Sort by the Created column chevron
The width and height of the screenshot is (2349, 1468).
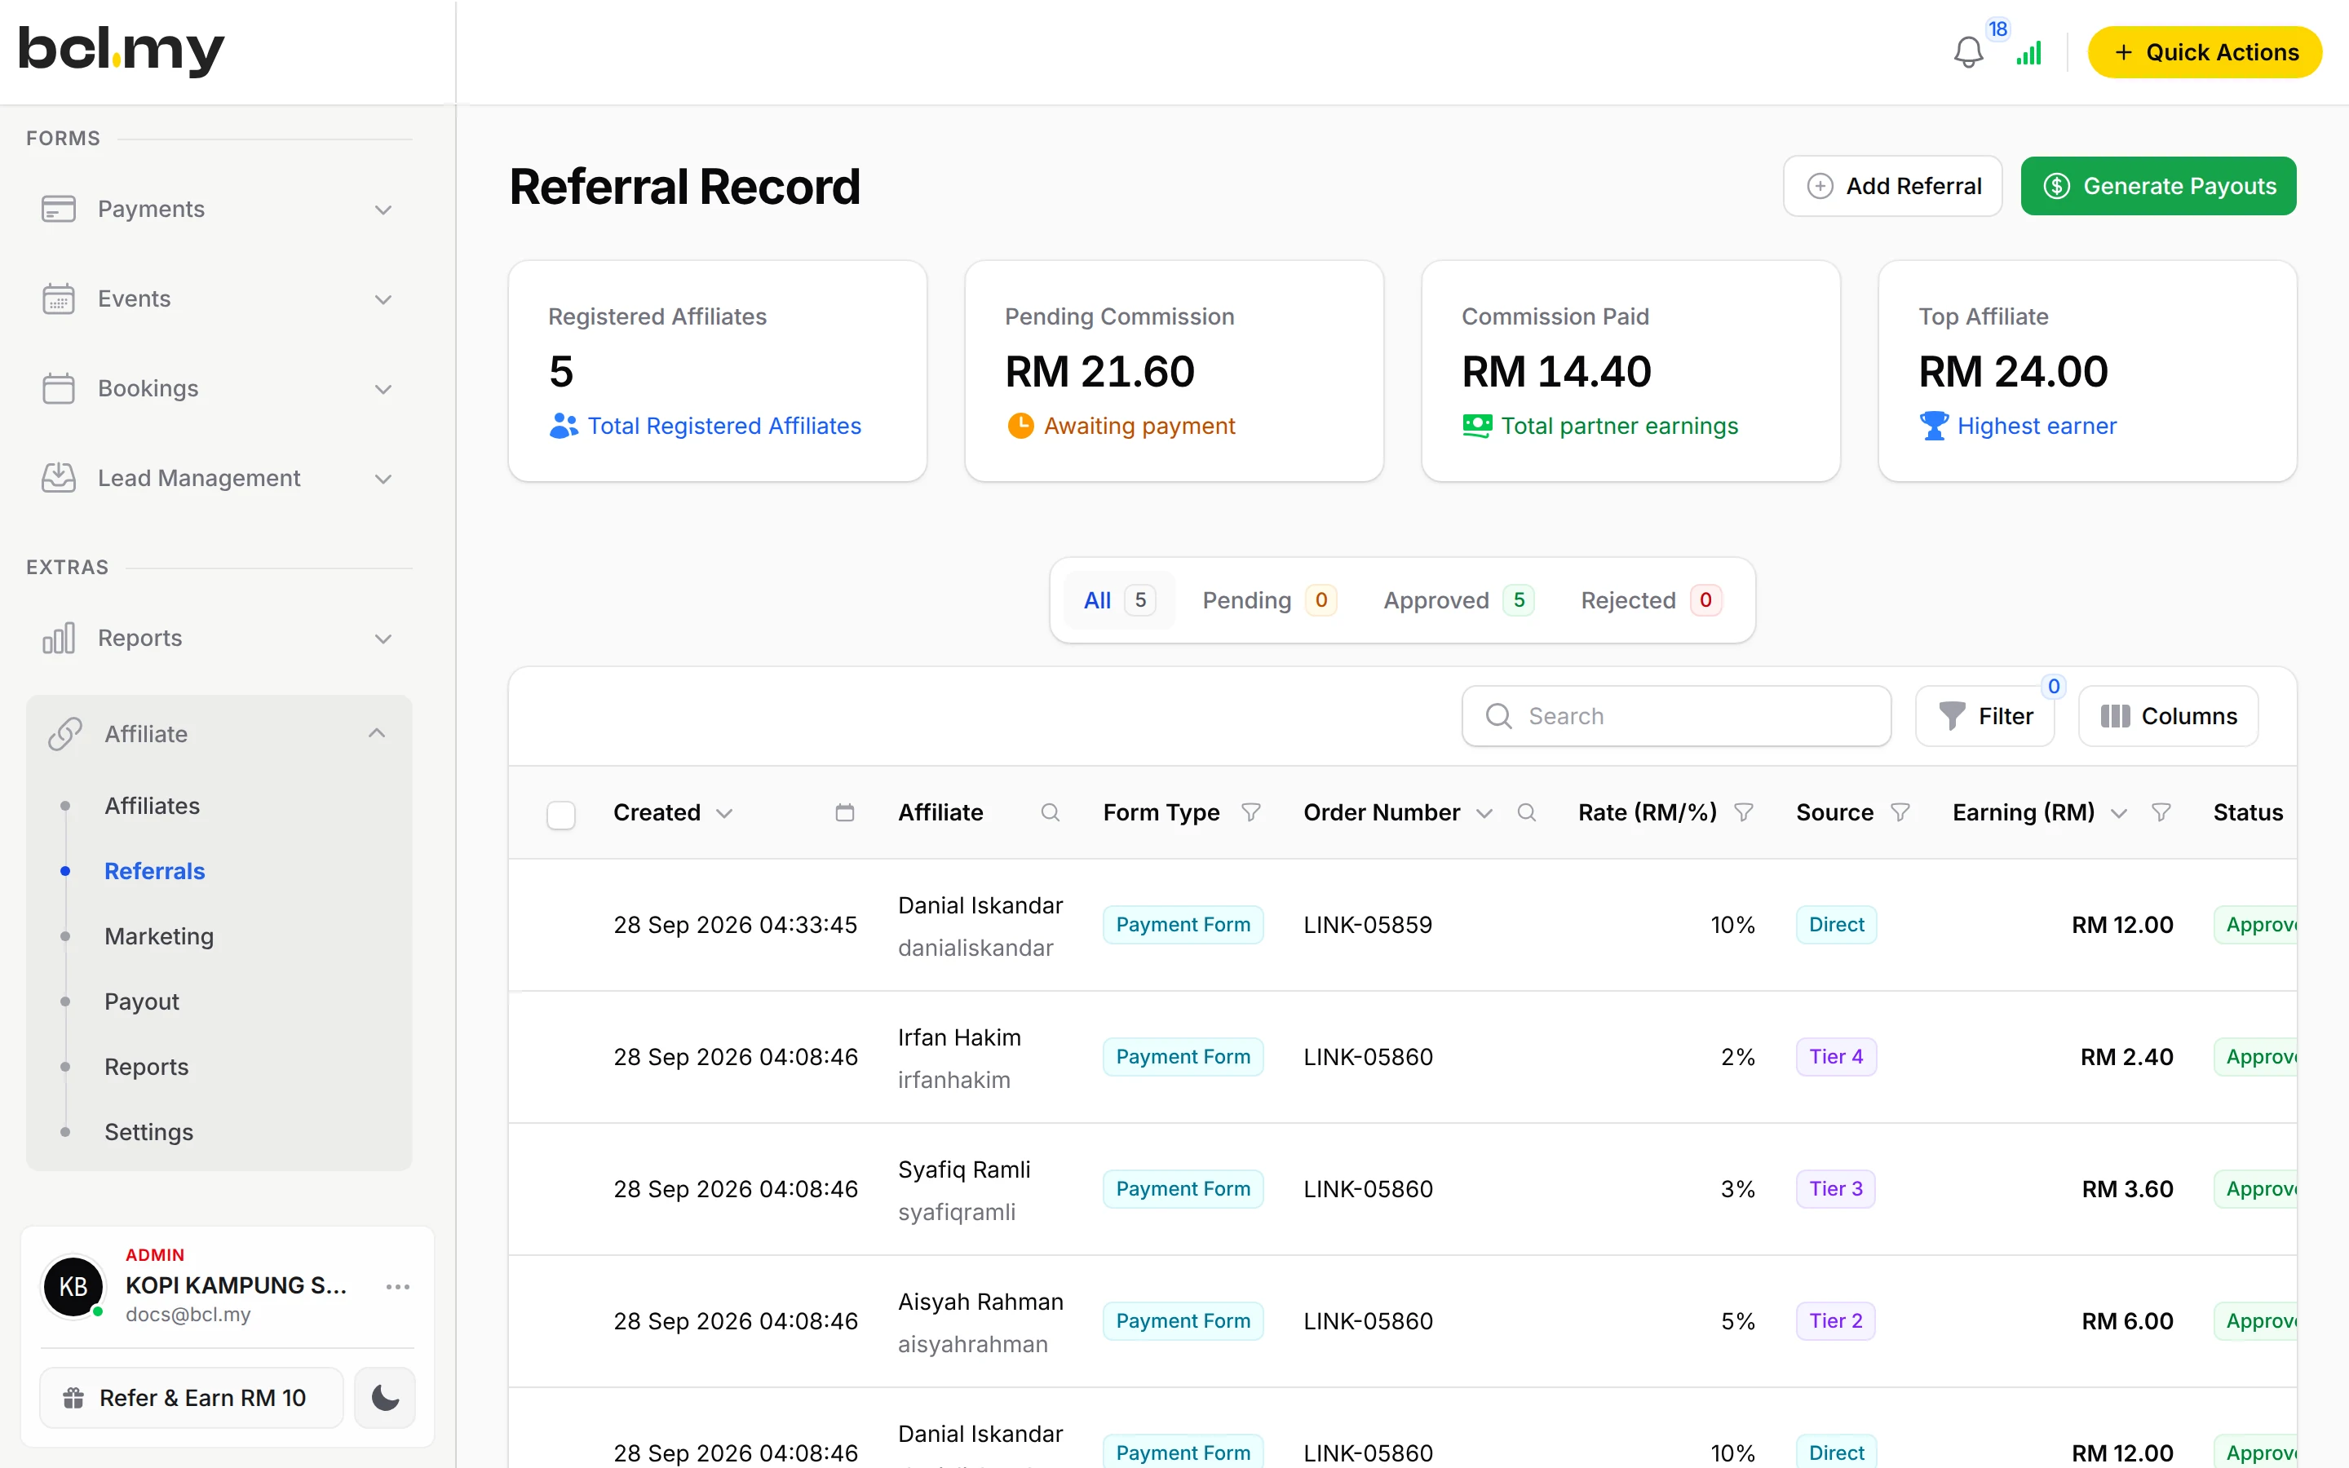[x=724, y=814]
